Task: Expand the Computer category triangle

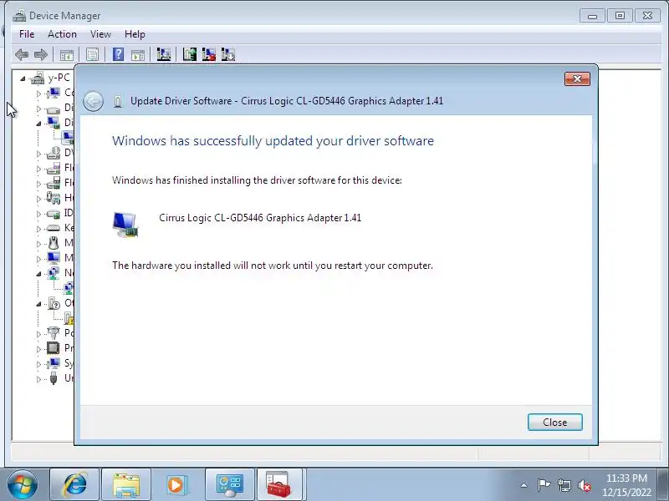Action: click(38, 94)
